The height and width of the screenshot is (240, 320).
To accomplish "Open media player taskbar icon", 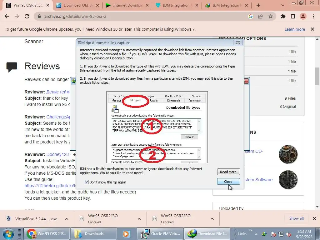I will 126,234.
